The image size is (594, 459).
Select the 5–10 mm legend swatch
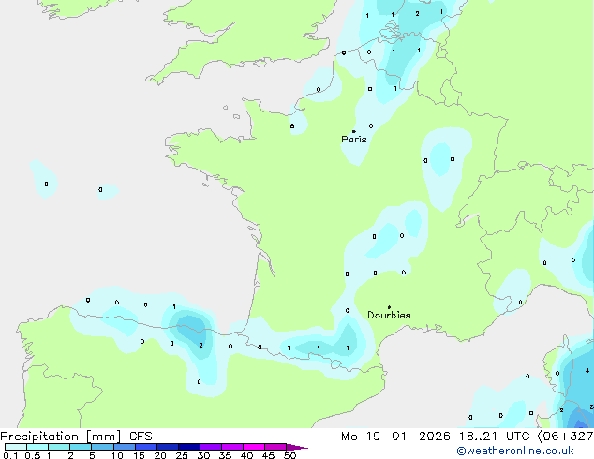(x=102, y=447)
